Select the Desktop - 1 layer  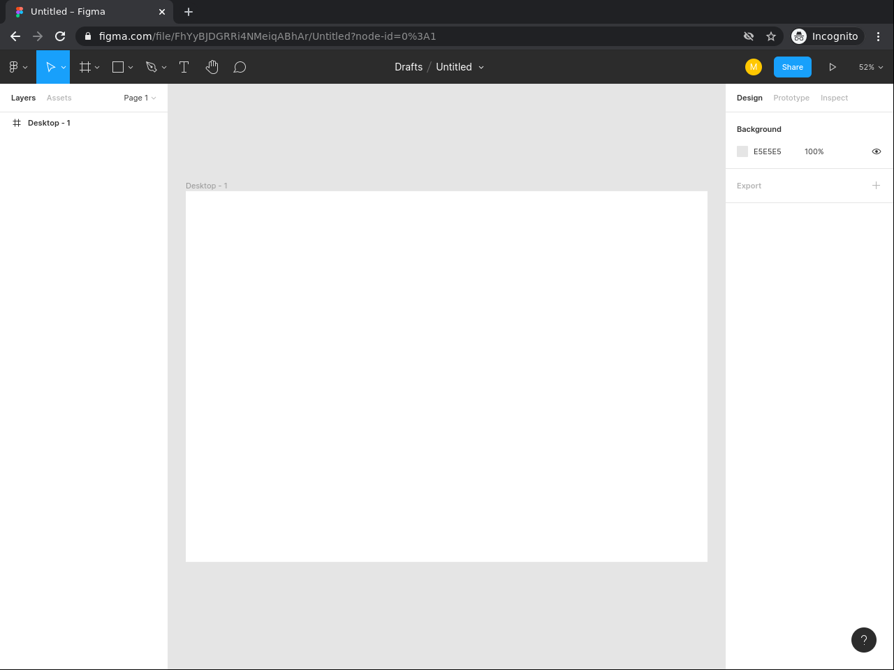[x=84, y=123]
